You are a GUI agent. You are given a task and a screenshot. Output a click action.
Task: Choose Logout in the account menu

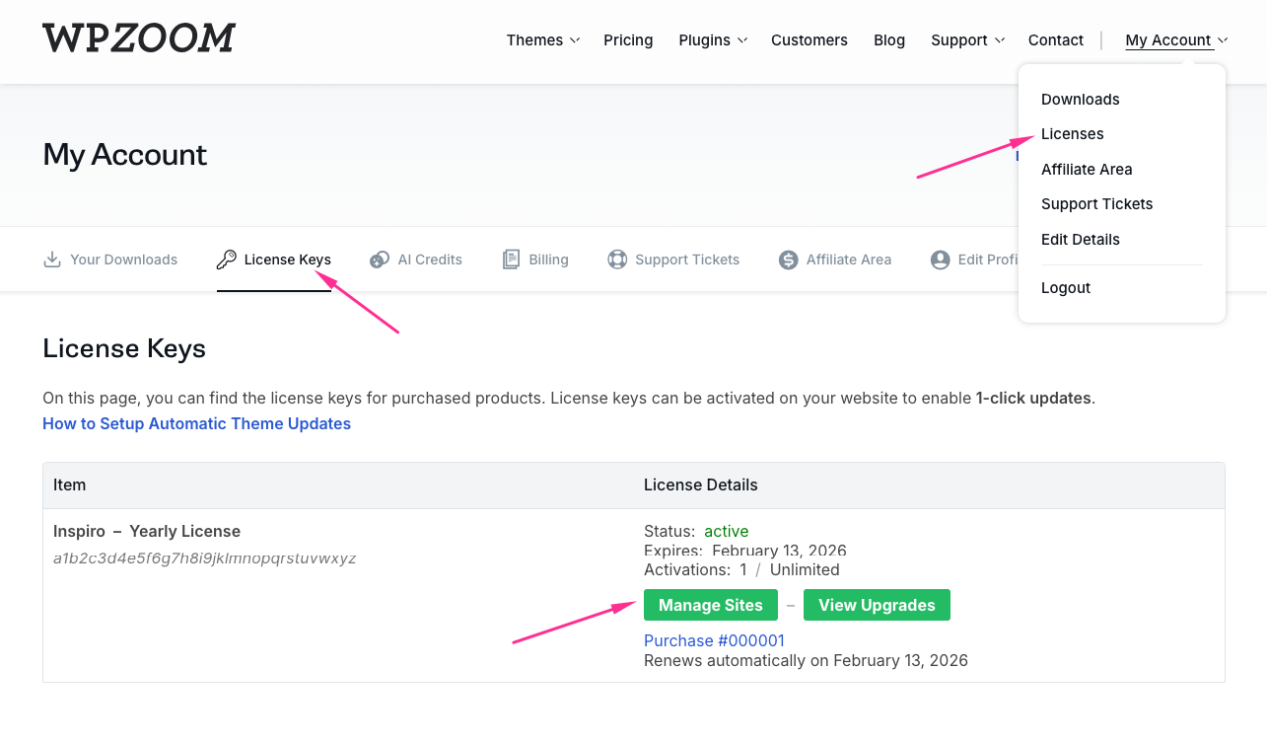pos(1066,288)
